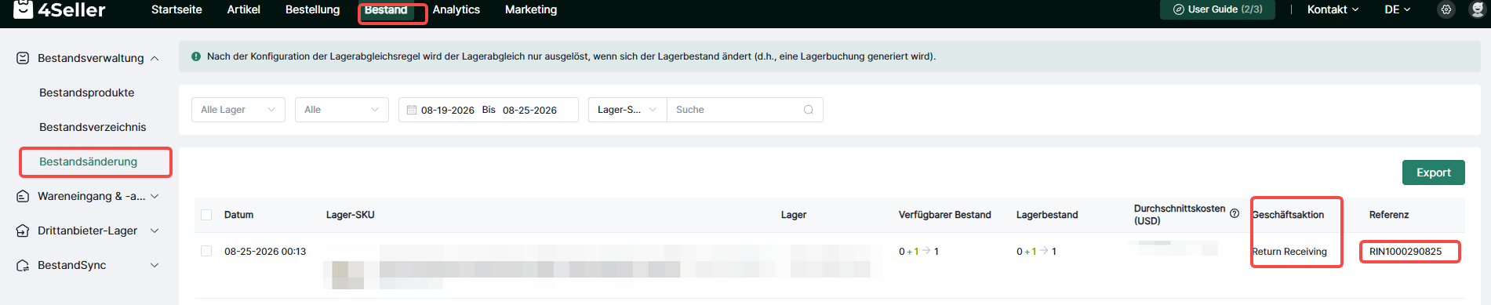Screen dimensions: 1491x305
Task: Expand the Drittanbieter-Lager section
Action: 155,231
